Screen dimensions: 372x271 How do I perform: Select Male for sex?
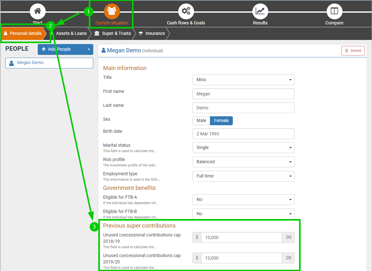pos(201,120)
